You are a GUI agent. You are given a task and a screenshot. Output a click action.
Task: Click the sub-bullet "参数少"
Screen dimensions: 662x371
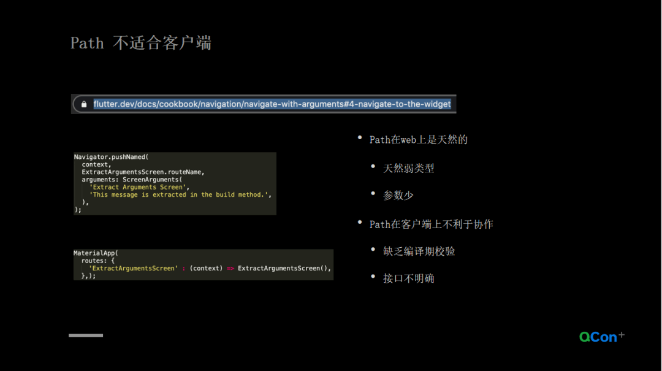pyautogui.click(x=398, y=195)
